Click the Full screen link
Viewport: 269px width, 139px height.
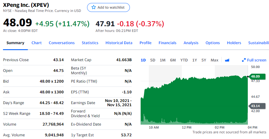click(256, 60)
